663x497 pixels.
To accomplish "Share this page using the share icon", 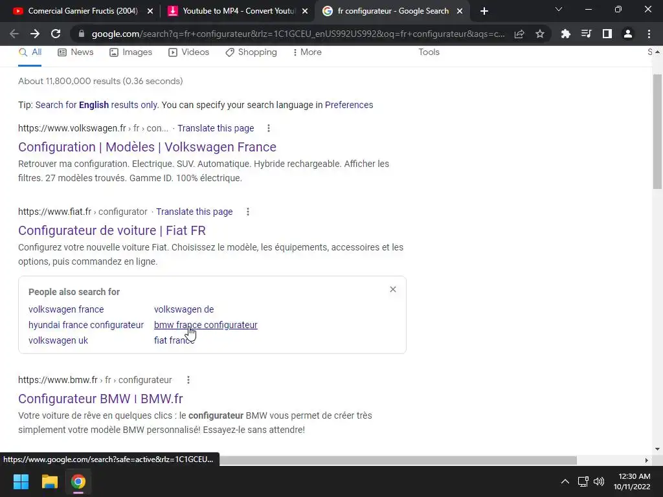I will tap(519, 34).
